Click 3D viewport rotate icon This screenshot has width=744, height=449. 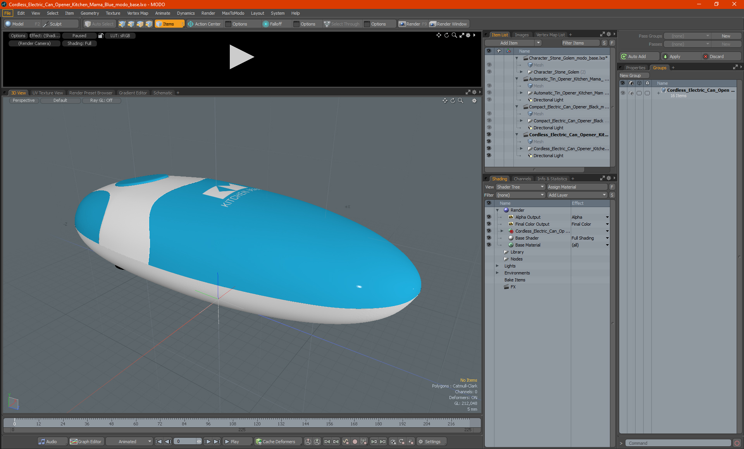pyautogui.click(x=453, y=101)
